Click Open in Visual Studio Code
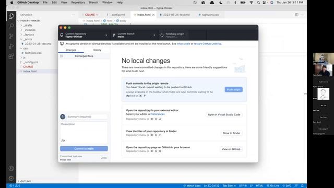The width and height of the screenshot is (334, 188). (224, 115)
